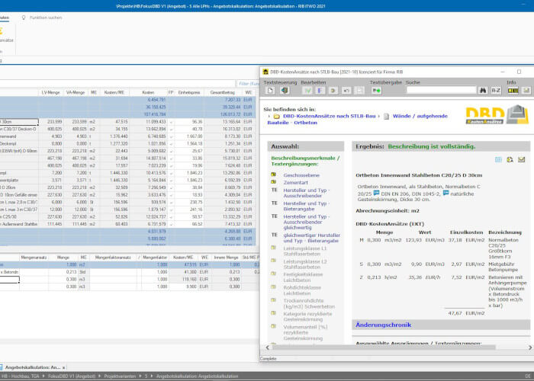Click the envelope mail icon in Ergebnis
The height and width of the screenshot is (381, 534).
tap(521, 159)
